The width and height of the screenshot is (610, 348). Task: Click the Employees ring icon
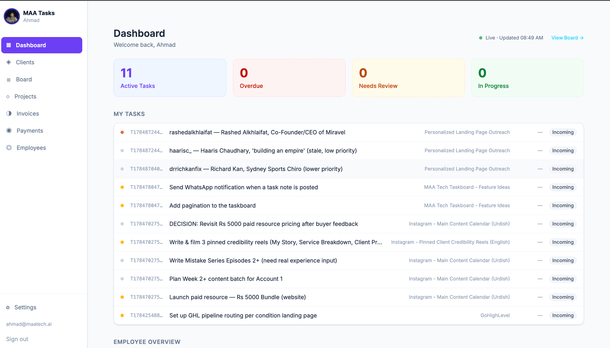[9, 148]
